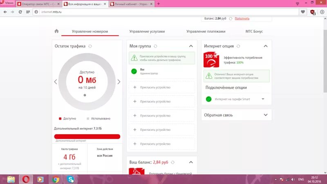The image size is (327, 184).
Task: Open media player from taskbar
Action: [40, 179]
